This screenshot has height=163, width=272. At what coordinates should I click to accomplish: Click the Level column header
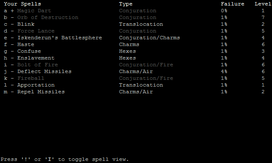263,4
